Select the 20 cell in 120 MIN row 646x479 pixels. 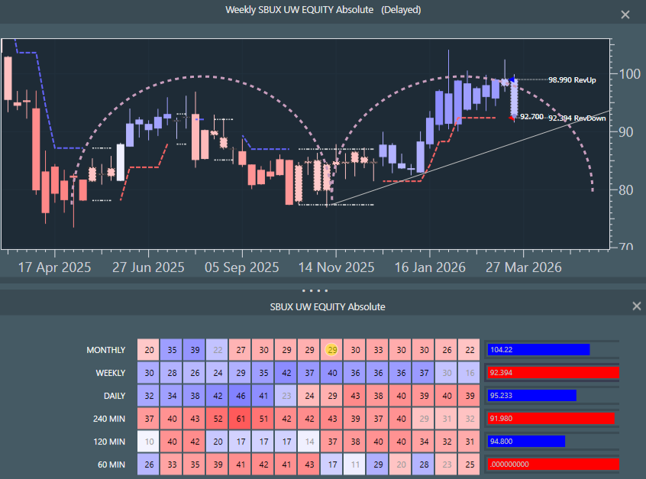pos(218,442)
